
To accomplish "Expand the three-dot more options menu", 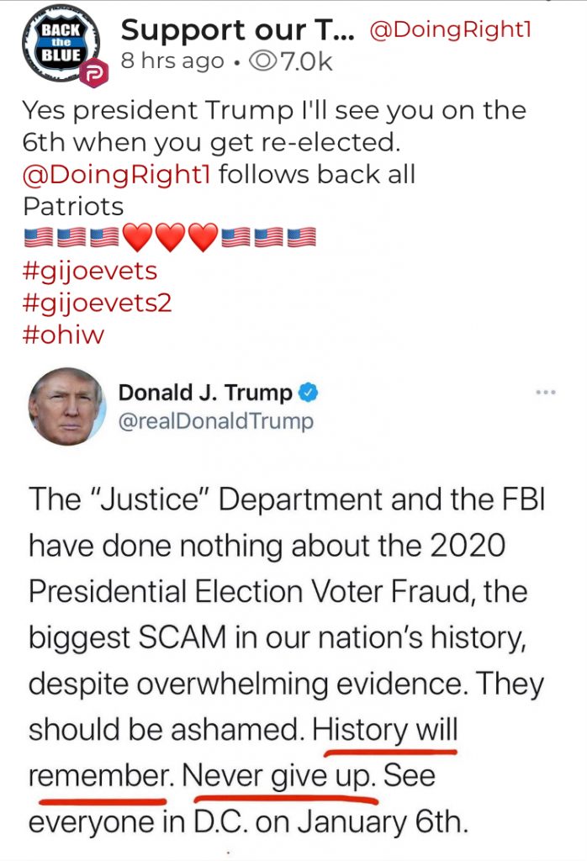I will pos(546,392).
